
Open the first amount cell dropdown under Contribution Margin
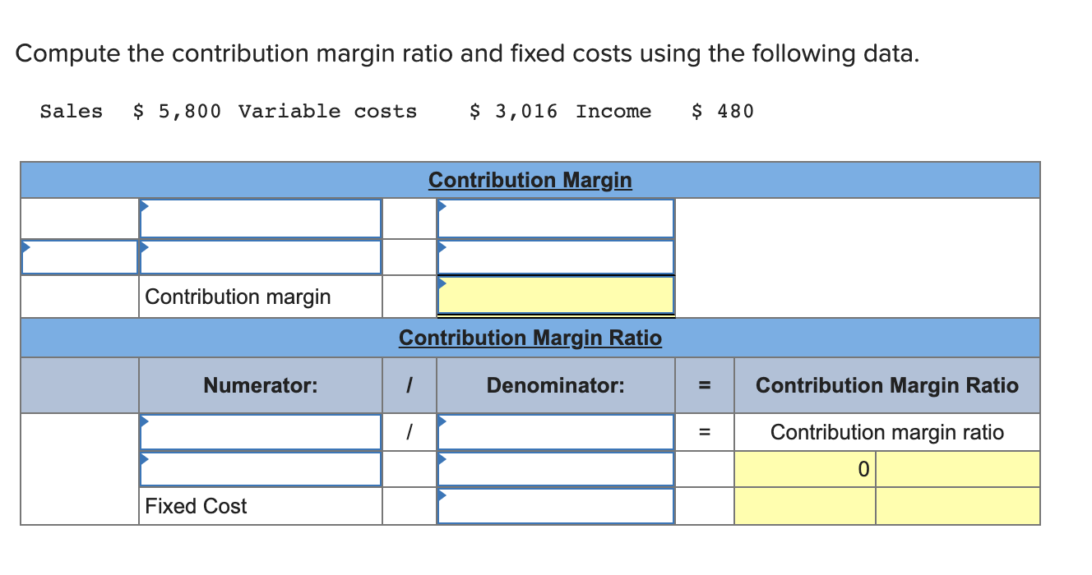click(555, 218)
